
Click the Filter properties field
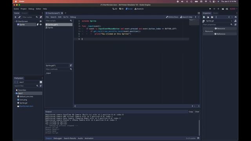point(216,25)
